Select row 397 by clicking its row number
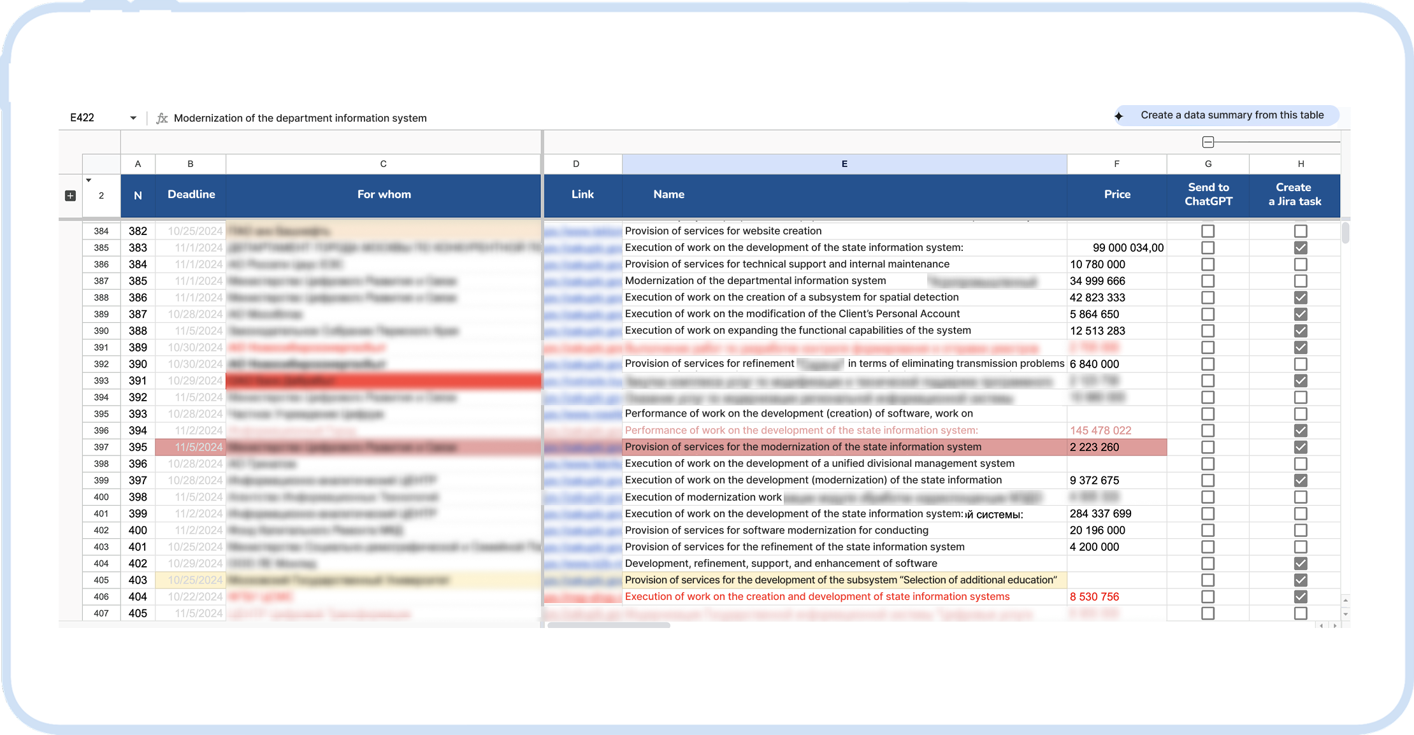 tap(101, 447)
